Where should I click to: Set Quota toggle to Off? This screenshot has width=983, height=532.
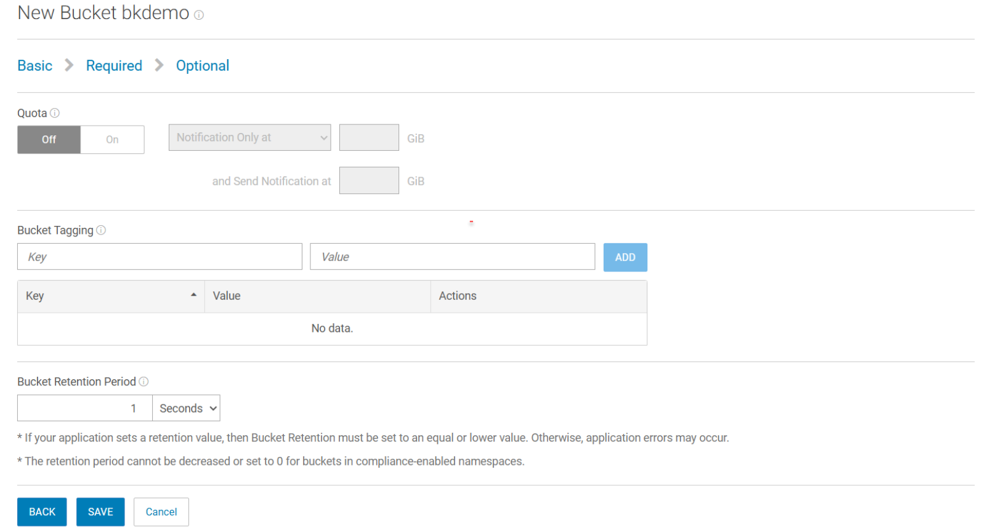point(49,140)
